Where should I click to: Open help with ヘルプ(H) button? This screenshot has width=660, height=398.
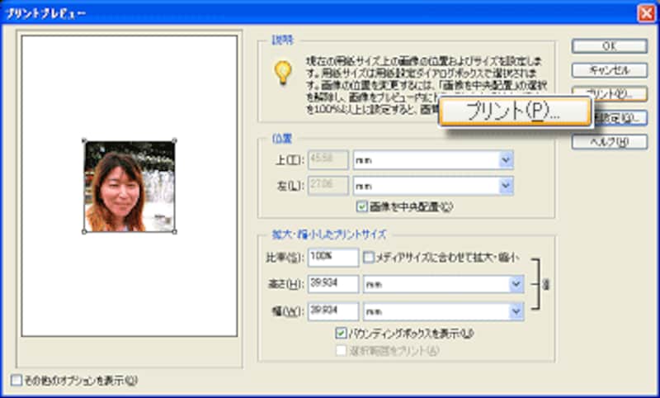pos(610,142)
